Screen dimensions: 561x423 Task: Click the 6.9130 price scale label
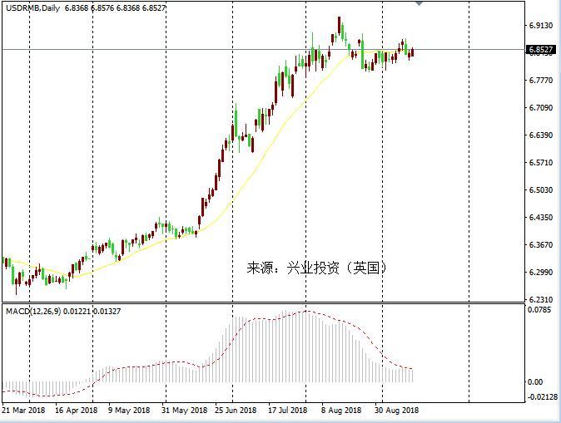pyautogui.click(x=540, y=26)
